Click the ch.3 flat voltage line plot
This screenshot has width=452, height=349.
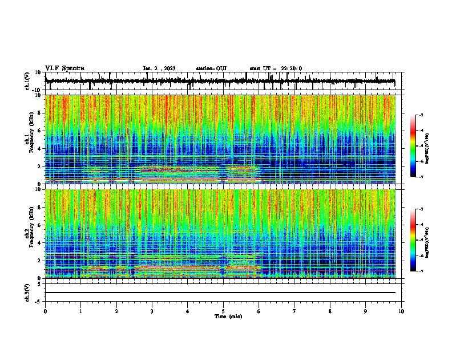pyautogui.click(x=223, y=293)
